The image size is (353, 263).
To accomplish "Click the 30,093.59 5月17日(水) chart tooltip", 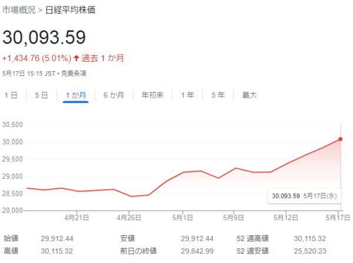I will point(304,195).
